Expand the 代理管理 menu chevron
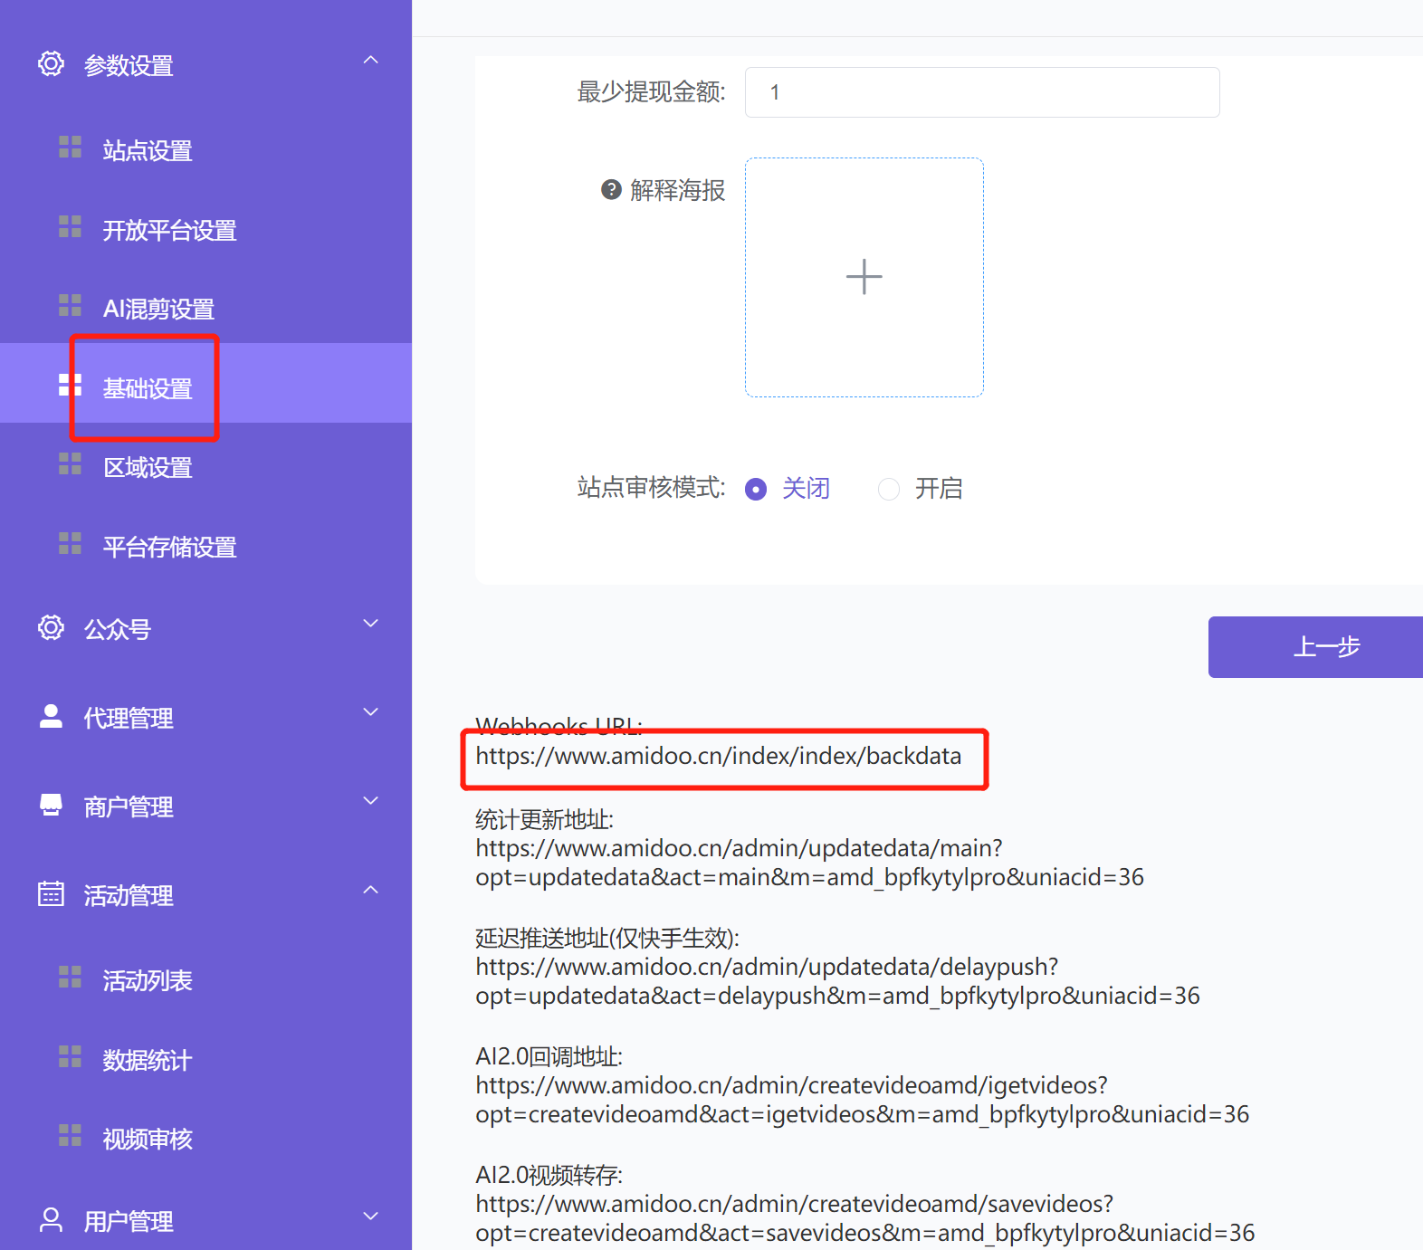The height and width of the screenshot is (1250, 1423). [370, 712]
